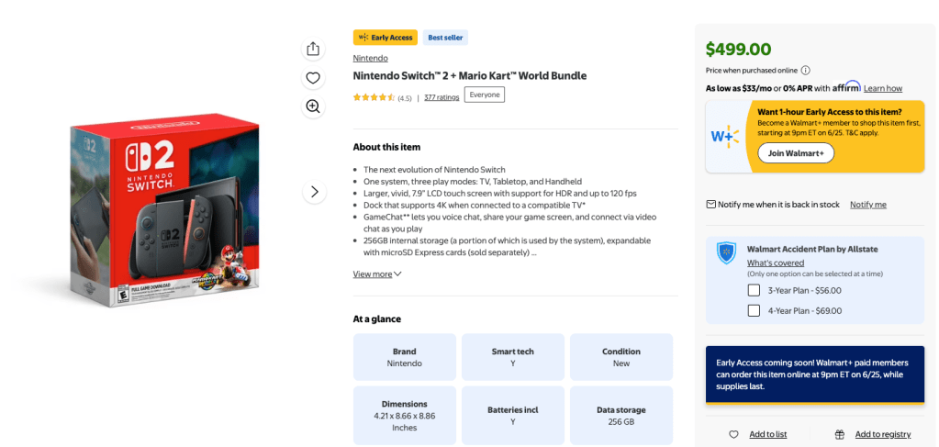Open the Nintendo brand link
The image size is (939, 447).
(x=370, y=58)
